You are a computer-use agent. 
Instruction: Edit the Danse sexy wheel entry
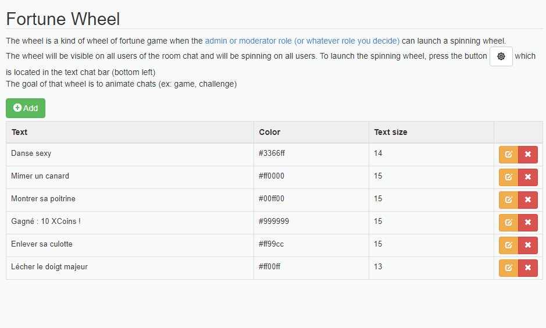(508, 155)
